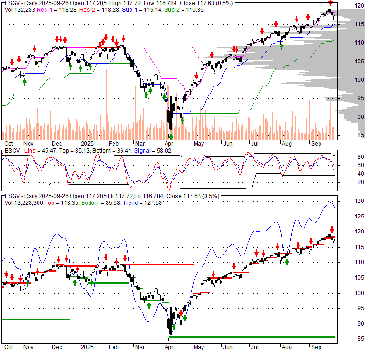366x350 pixels.
Task: Click the 125 price axis label
Action: pyautogui.click(x=359, y=217)
